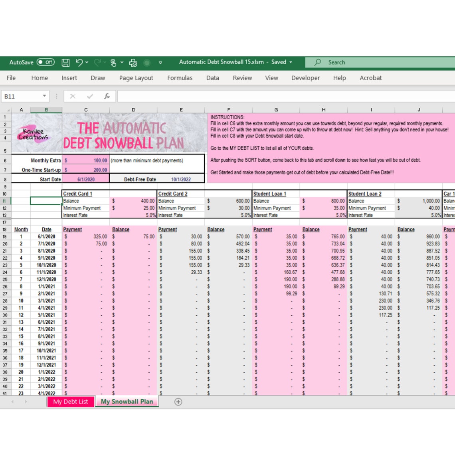Open the Formulas ribbon tab

coord(180,78)
